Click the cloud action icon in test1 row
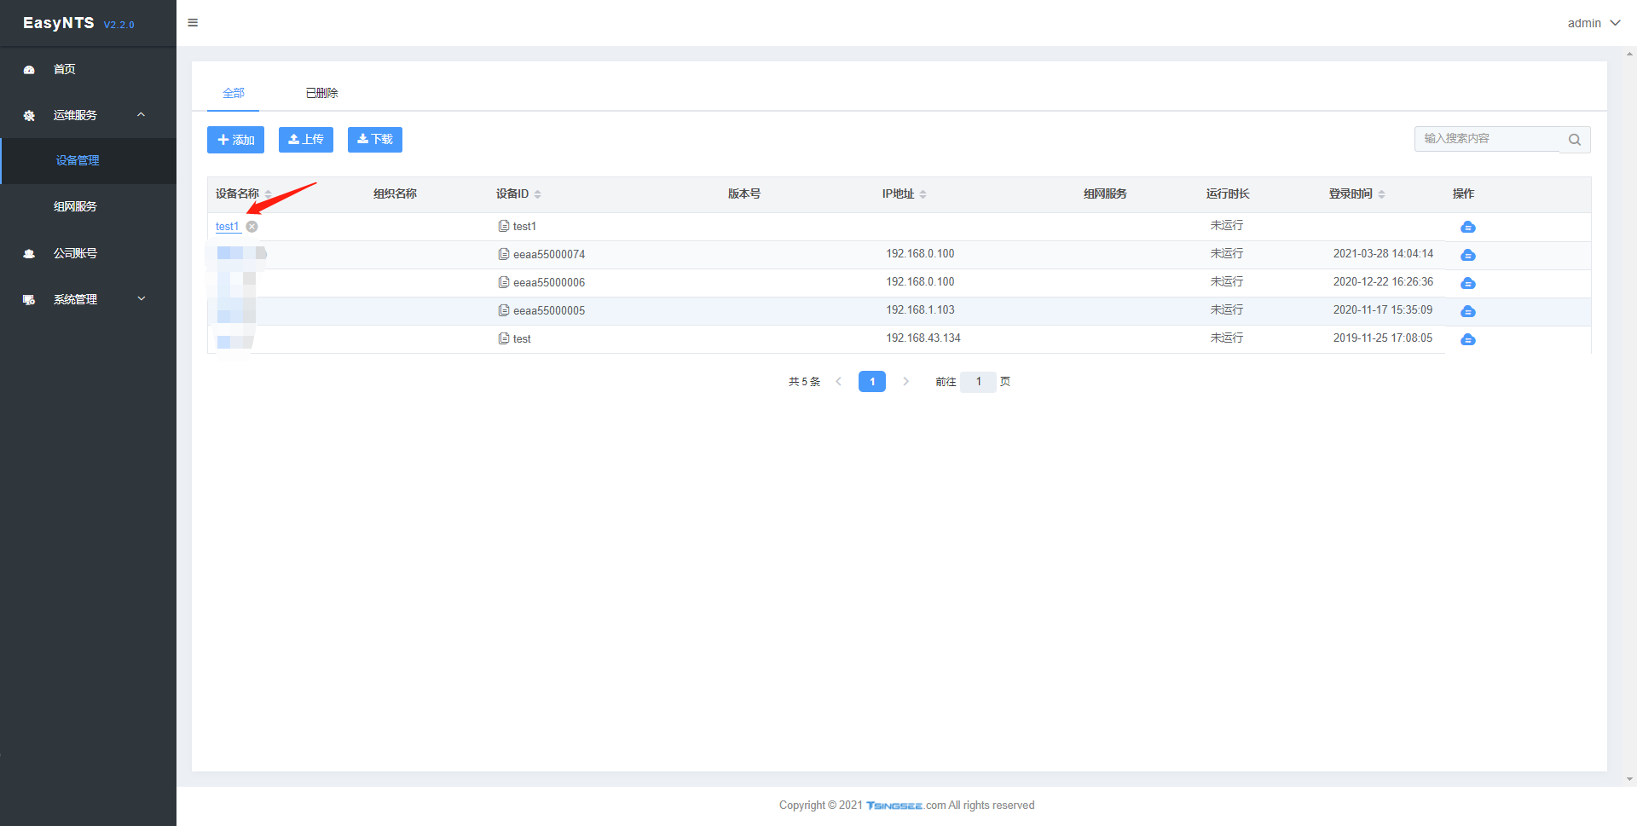The height and width of the screenshot is (826, 1637). (x=1467, y=227)
